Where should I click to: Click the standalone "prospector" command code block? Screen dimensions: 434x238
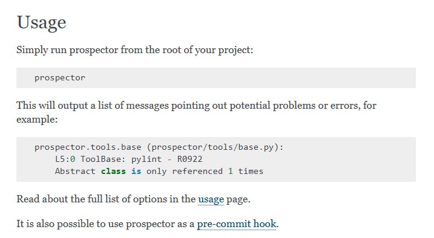pos(216,78)
